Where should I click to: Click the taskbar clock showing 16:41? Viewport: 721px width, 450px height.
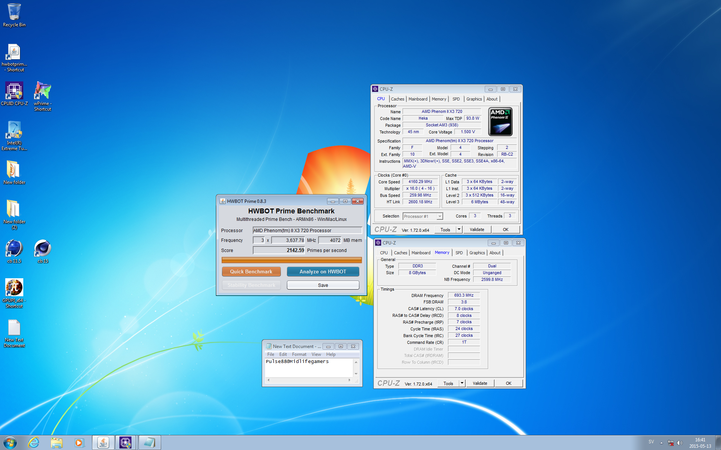700,443
